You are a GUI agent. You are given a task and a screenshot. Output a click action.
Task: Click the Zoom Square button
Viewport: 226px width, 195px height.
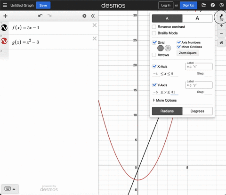pos(188,53)
